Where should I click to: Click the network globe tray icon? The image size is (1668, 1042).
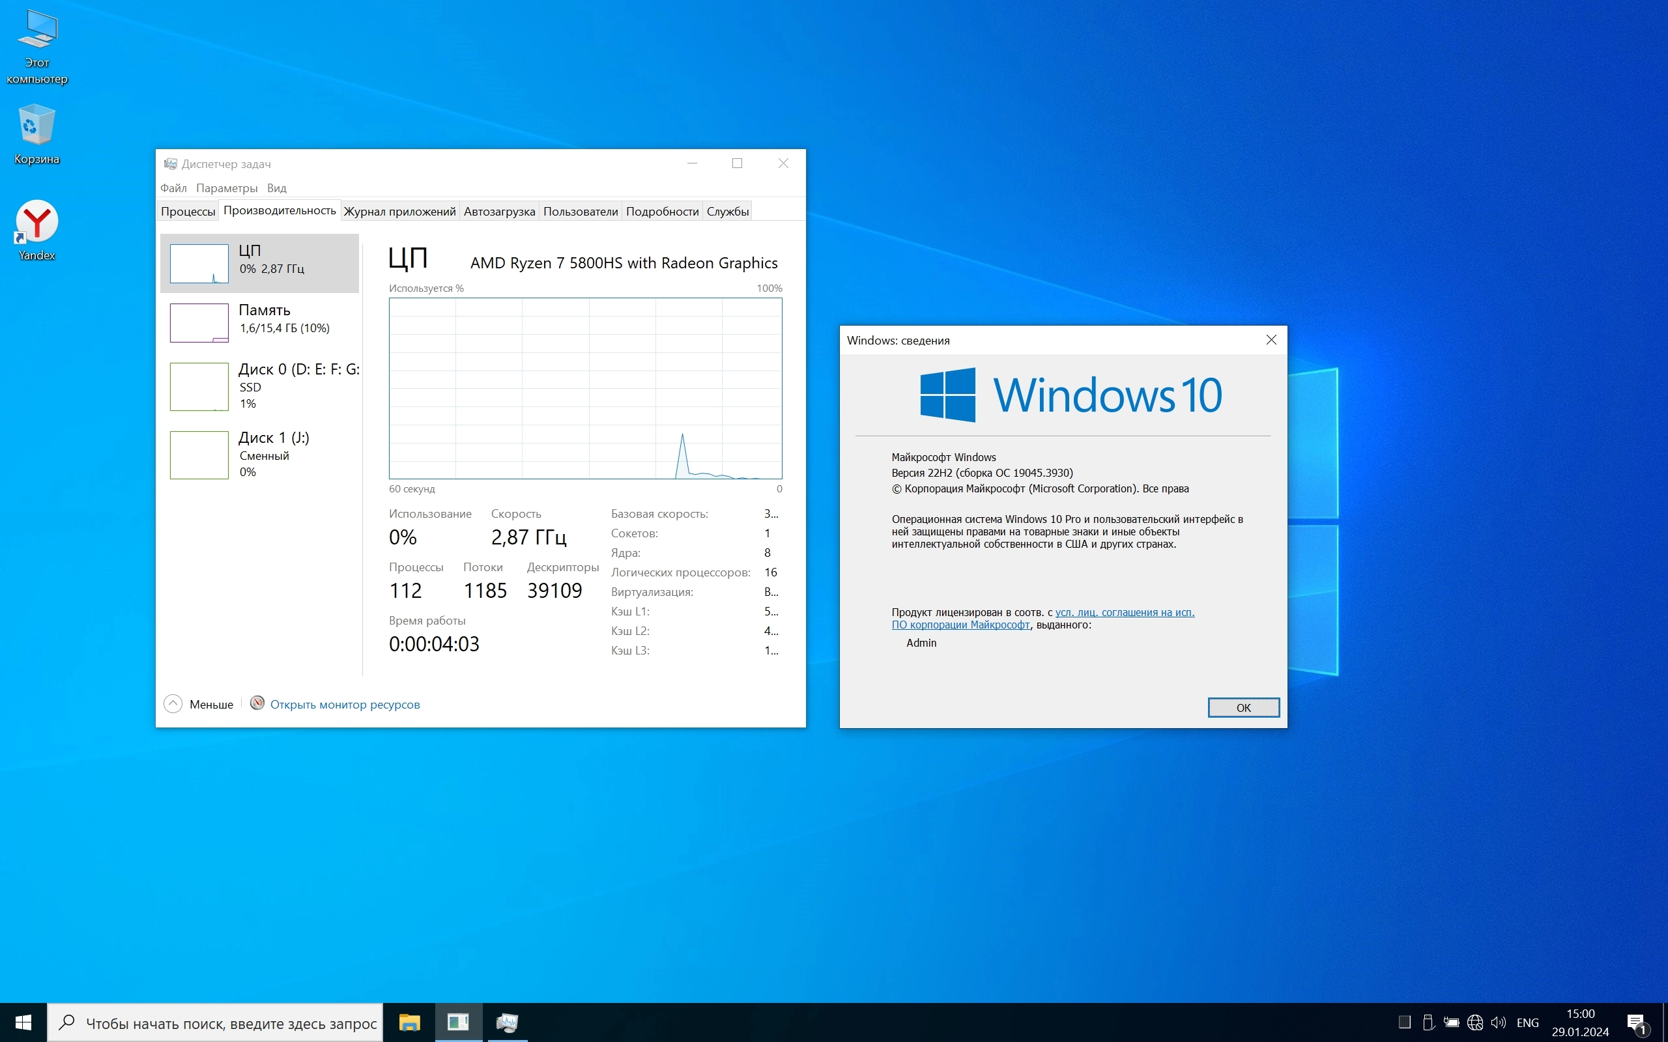1475,1022
